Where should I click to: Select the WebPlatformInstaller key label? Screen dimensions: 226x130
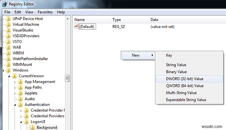tap(30, 59)
